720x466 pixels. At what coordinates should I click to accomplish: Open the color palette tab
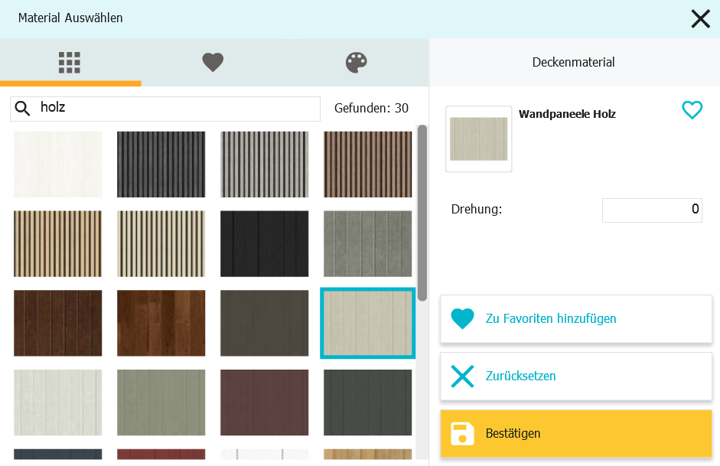[357, 63]
